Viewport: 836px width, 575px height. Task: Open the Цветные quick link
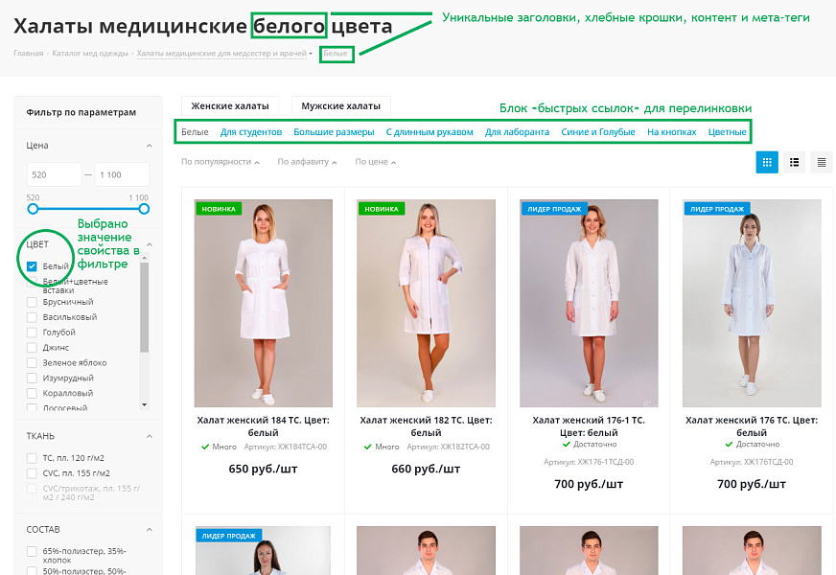[x=727, y=132]
